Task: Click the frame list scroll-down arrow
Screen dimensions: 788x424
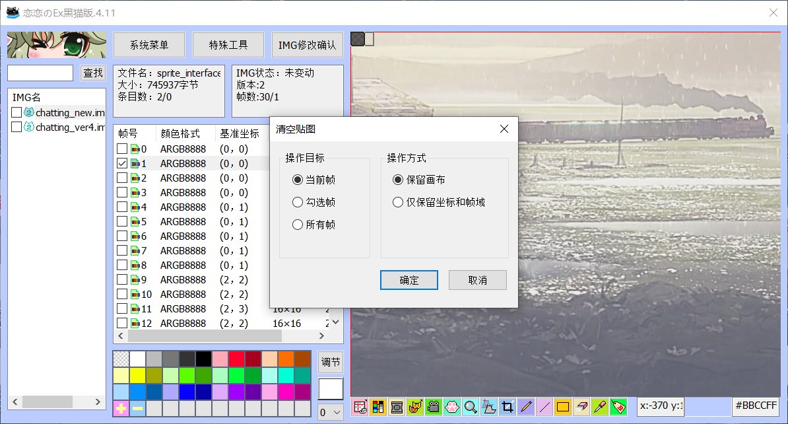Action: point(336,322)
